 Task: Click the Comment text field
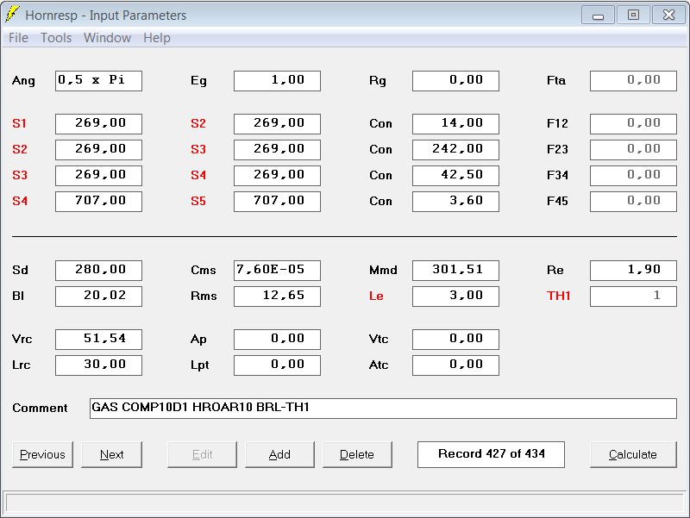pyautogui.click(x=383, y=409)
